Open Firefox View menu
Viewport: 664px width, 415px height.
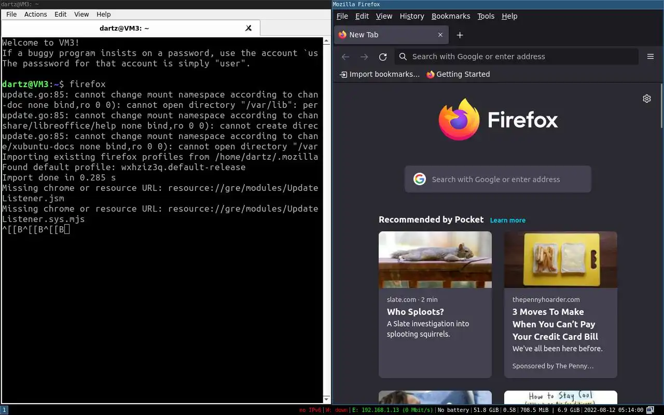[384, 16]
